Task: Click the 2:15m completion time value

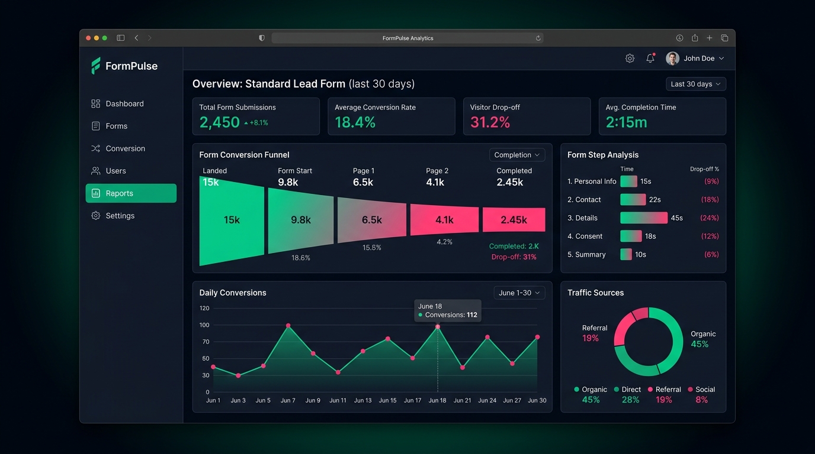Action: pos(627,122)
